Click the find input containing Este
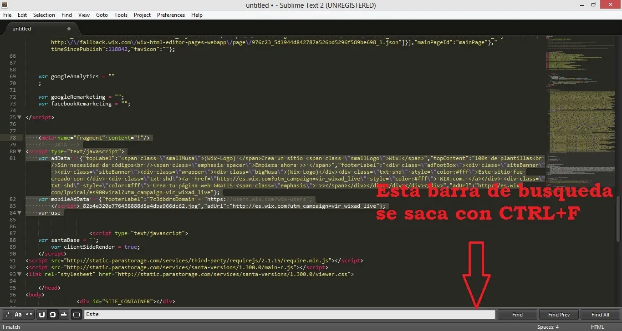 (x=290, y=314)
